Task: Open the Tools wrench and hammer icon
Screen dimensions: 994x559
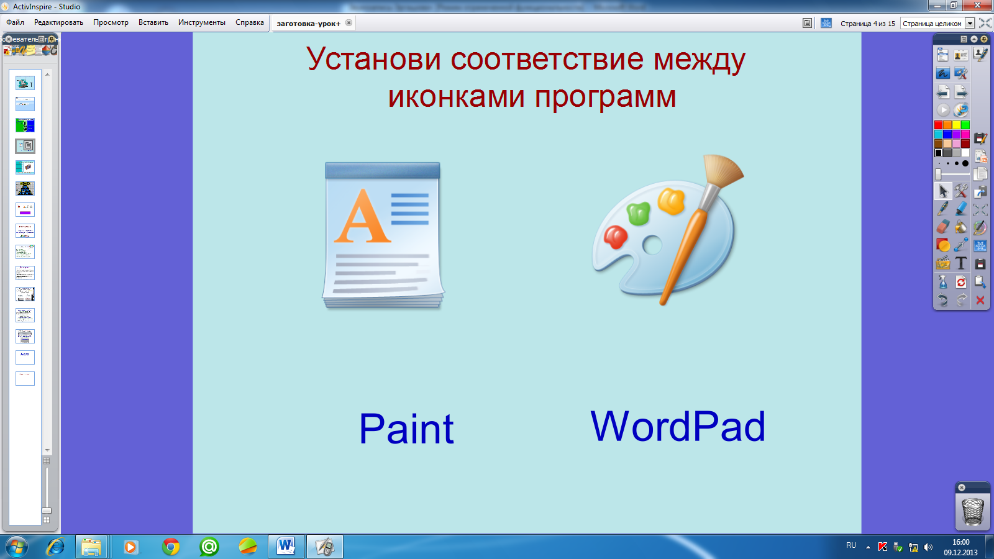Action: 961,191
